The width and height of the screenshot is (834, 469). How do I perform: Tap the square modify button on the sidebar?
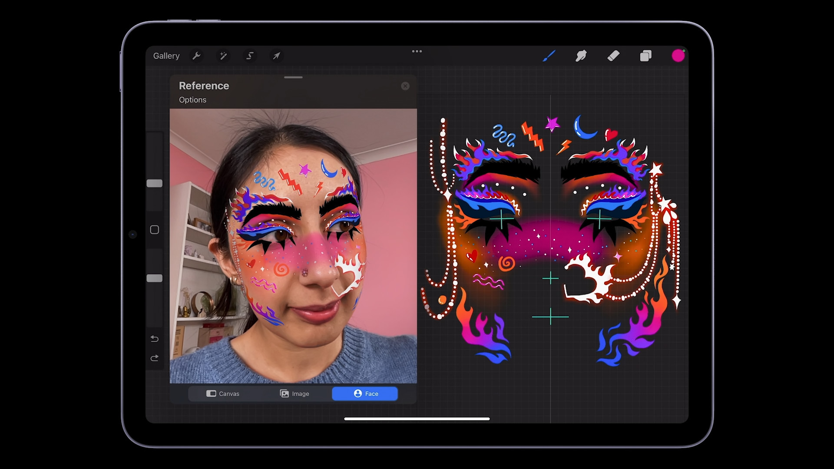click(154, 229)
